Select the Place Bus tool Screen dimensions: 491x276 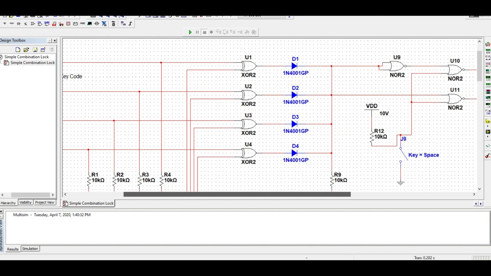tap(130, 23)
